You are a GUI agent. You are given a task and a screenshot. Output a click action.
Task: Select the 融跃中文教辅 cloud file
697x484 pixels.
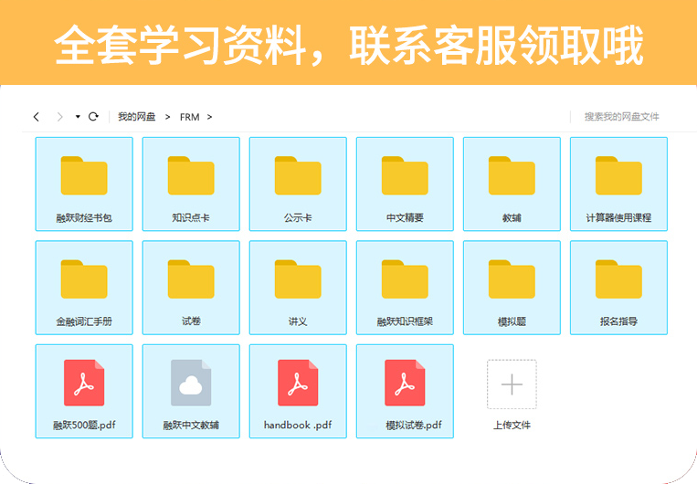pos(191,390)
